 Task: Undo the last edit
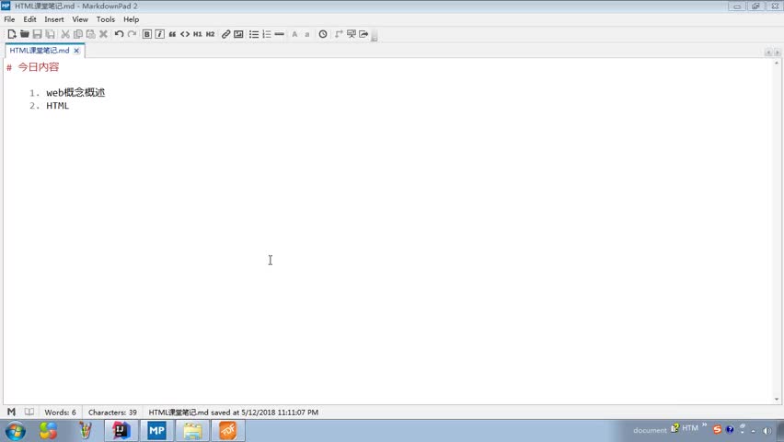(119, 34)
